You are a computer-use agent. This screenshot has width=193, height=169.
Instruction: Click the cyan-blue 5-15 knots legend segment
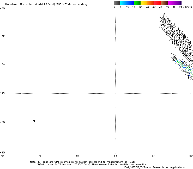pyautogui.click(x=127, y=3)
